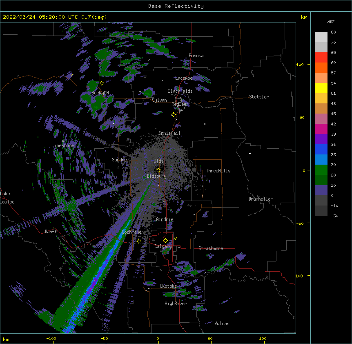Click the bright green swatch beside 30 dBZ
The height and width of the screenshot is (344, 352).
321,170
